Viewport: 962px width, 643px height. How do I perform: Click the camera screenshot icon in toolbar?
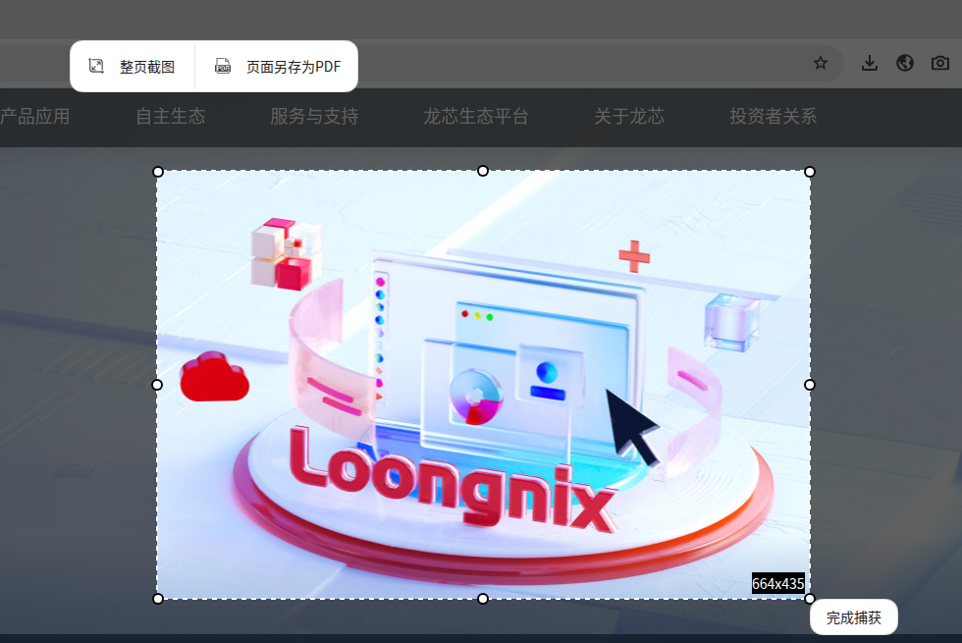(x=940, y=63)
